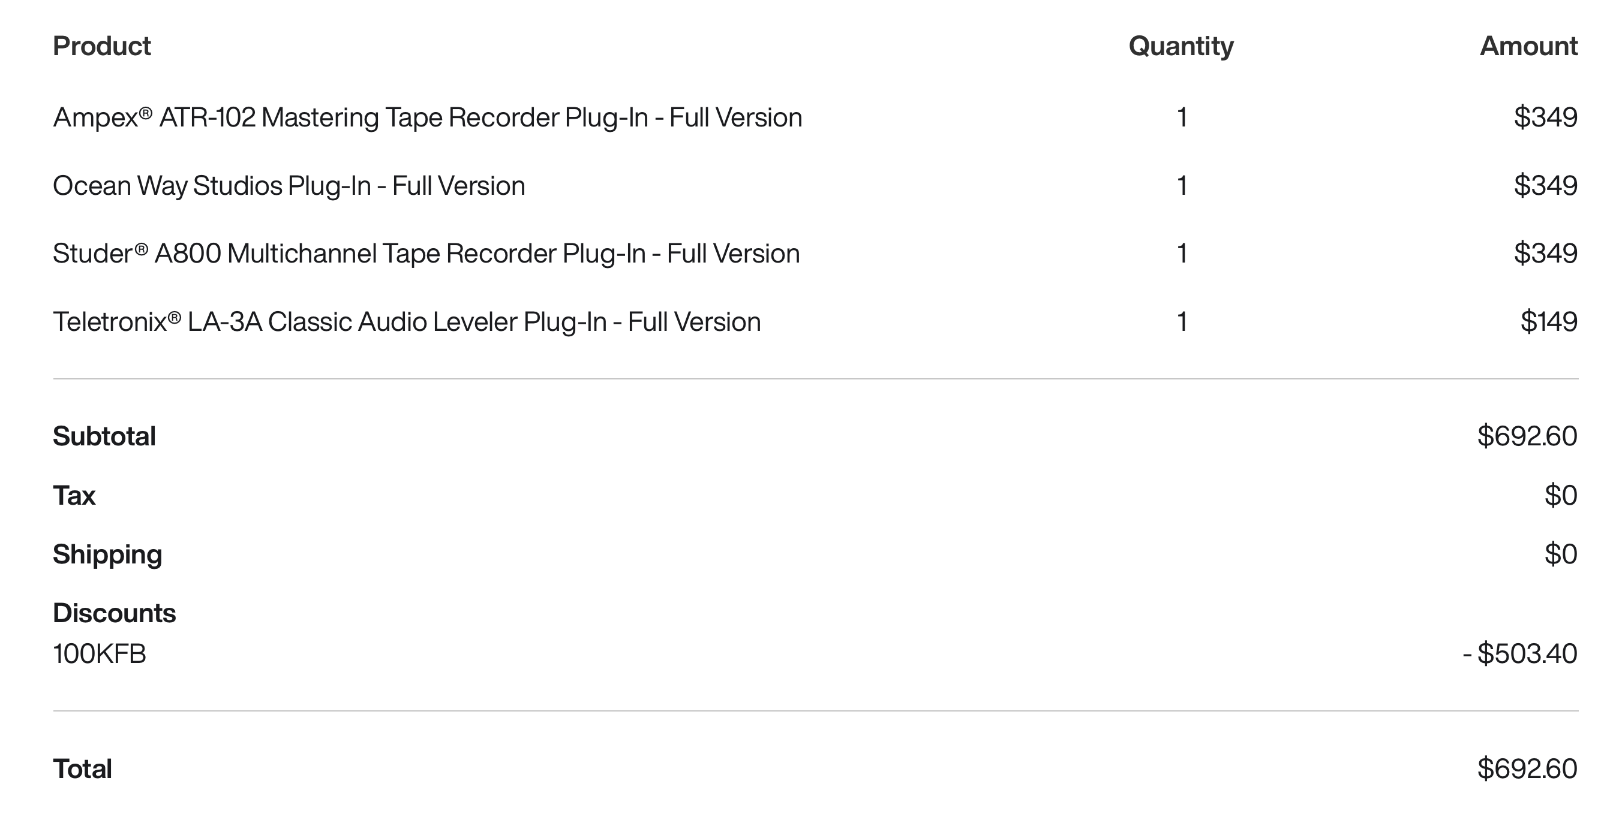The height and width of the screenshot is (820, 1610).
Task: Click the Discounts heading
Action: pyautogui.click(x=114, y=613)
